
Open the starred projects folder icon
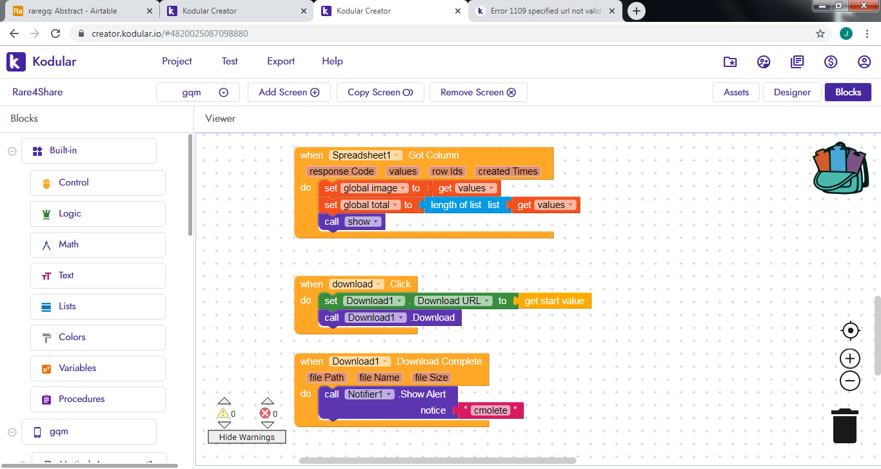tap(730, 62)
